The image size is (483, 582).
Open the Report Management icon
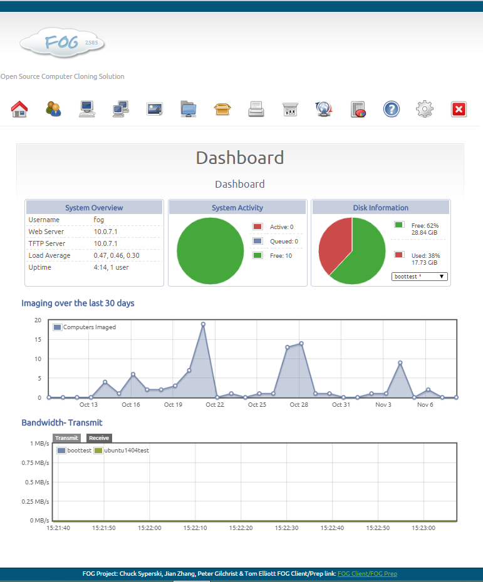click(x=358, y=110)
